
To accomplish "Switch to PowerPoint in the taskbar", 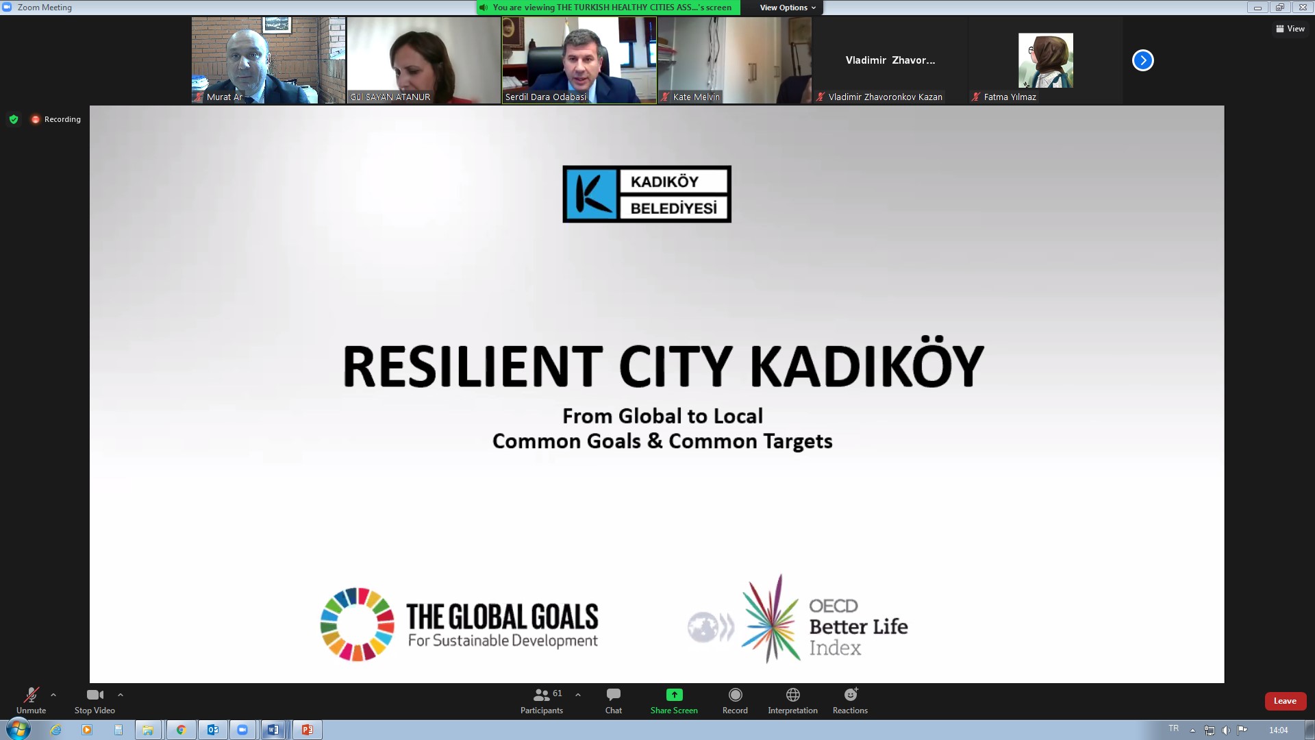I will (307, 730).
